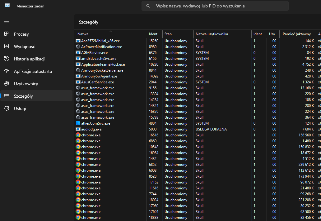Viewport: 321px width, 221px height.
Task: Click Uruchomiony status of PID 18024 row
Action: click(x=176, y=200)
